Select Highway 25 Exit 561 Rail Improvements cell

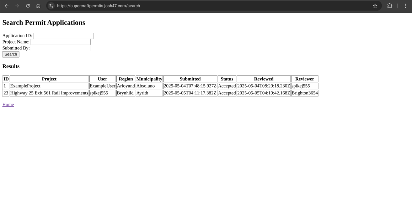pyautogui.click(x=49, y=93)
